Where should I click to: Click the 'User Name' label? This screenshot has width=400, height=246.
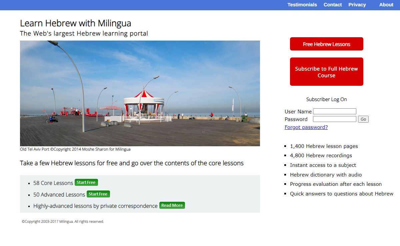298,112
